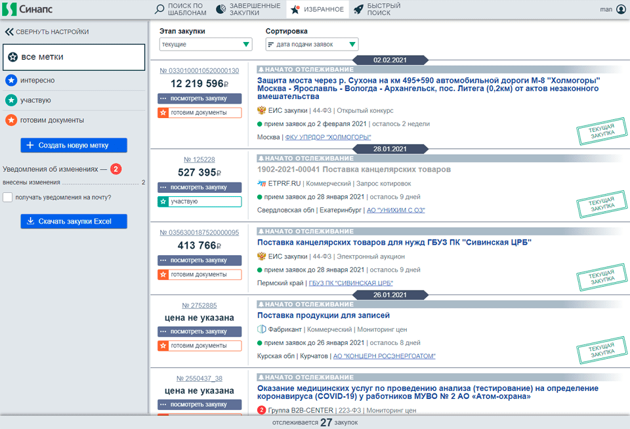Image resolution: width=630 pixels, height=429 pixels.
Task: Click the green star icon of участвую
Action: (11, 100)
